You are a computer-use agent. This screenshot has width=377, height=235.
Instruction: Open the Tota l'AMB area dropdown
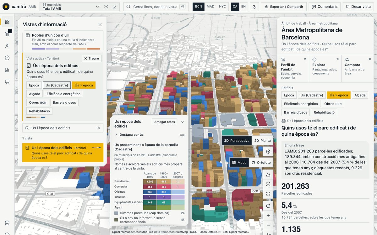(x=71, y=7)
